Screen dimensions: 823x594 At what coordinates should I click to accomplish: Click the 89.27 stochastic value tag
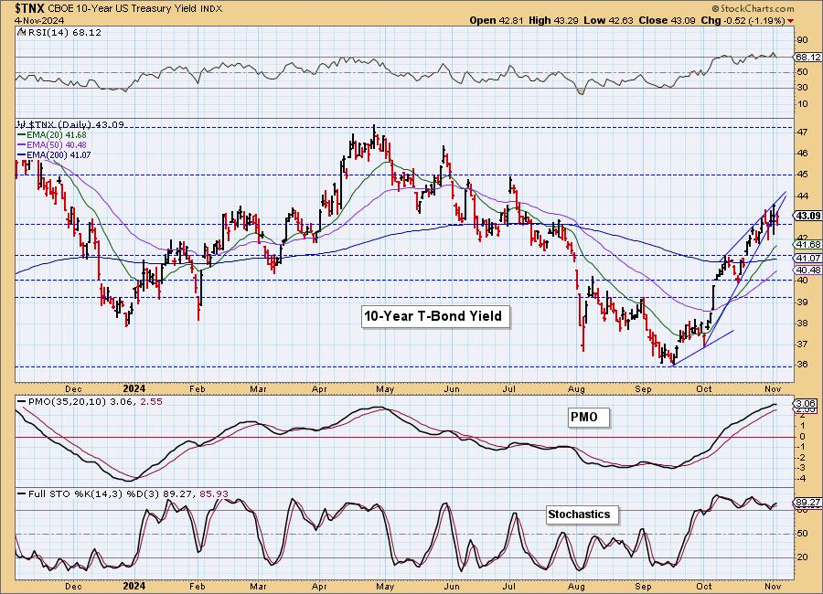point(808,503)
